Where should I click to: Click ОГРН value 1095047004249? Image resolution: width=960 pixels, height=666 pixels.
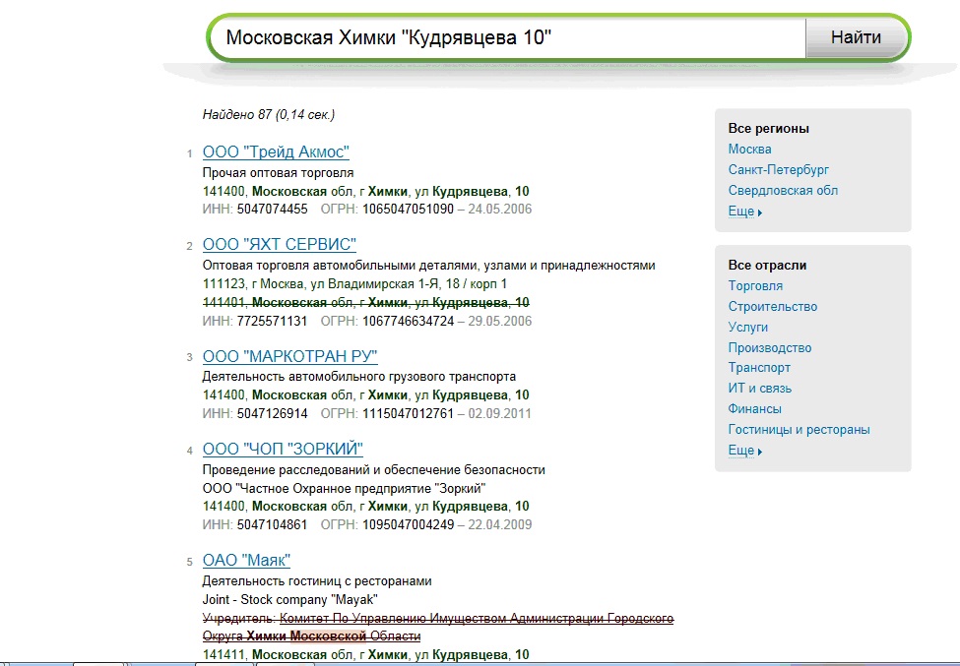click(409, 524)
